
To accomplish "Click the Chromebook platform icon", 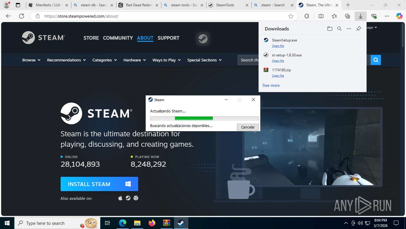I will point(136,198).
